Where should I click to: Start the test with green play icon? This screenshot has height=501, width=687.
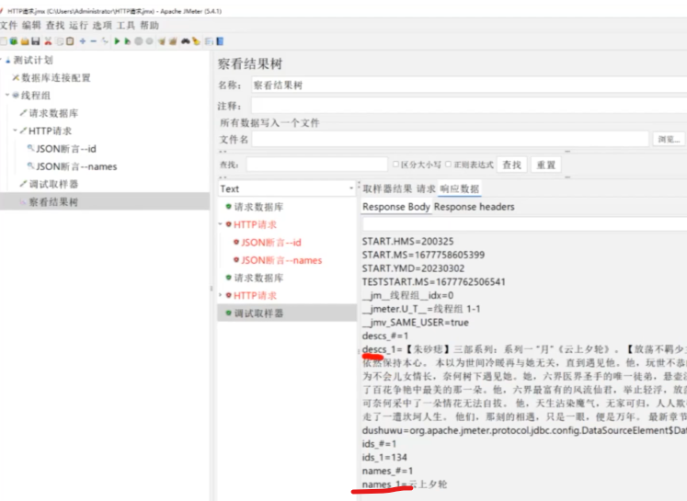(x=117, y=41)
